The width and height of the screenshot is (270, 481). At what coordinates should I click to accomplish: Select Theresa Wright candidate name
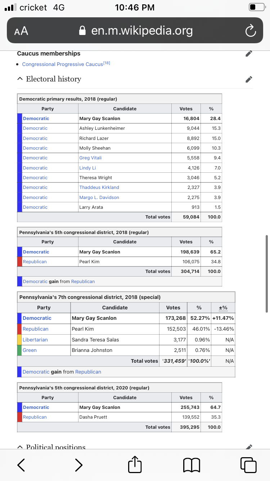95,178
